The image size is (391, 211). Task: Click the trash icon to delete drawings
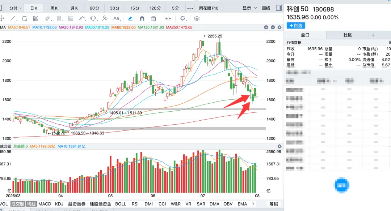[x=154, y=18]
